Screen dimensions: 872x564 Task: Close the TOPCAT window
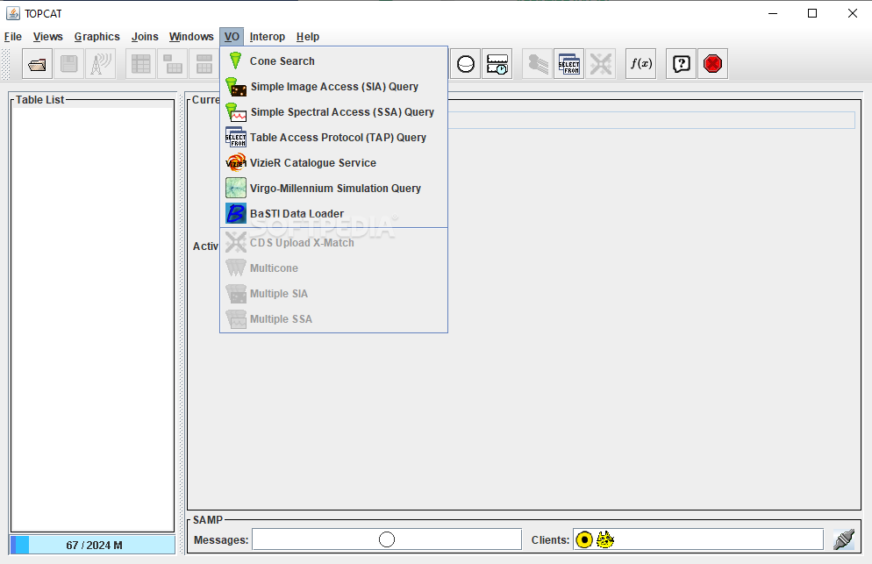852,13
